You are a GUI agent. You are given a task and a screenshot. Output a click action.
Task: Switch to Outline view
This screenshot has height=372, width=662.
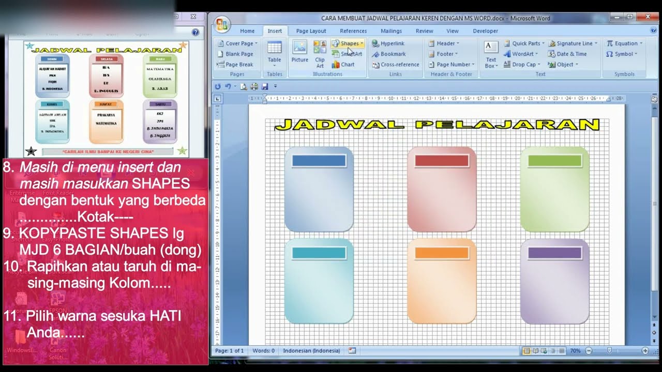[x=553, y=351]
